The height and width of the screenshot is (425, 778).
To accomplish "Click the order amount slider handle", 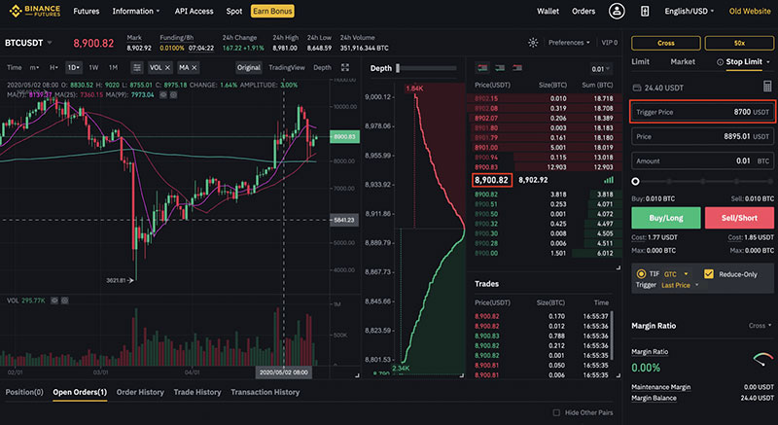I will point(636,181).
